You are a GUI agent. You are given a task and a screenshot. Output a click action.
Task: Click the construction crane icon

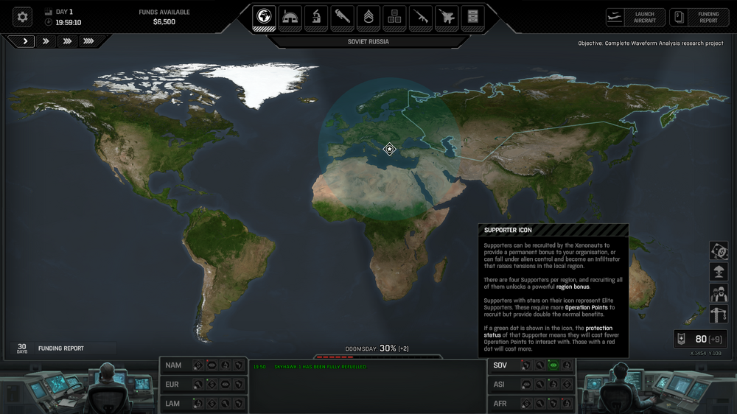click(x=719, y=315)
